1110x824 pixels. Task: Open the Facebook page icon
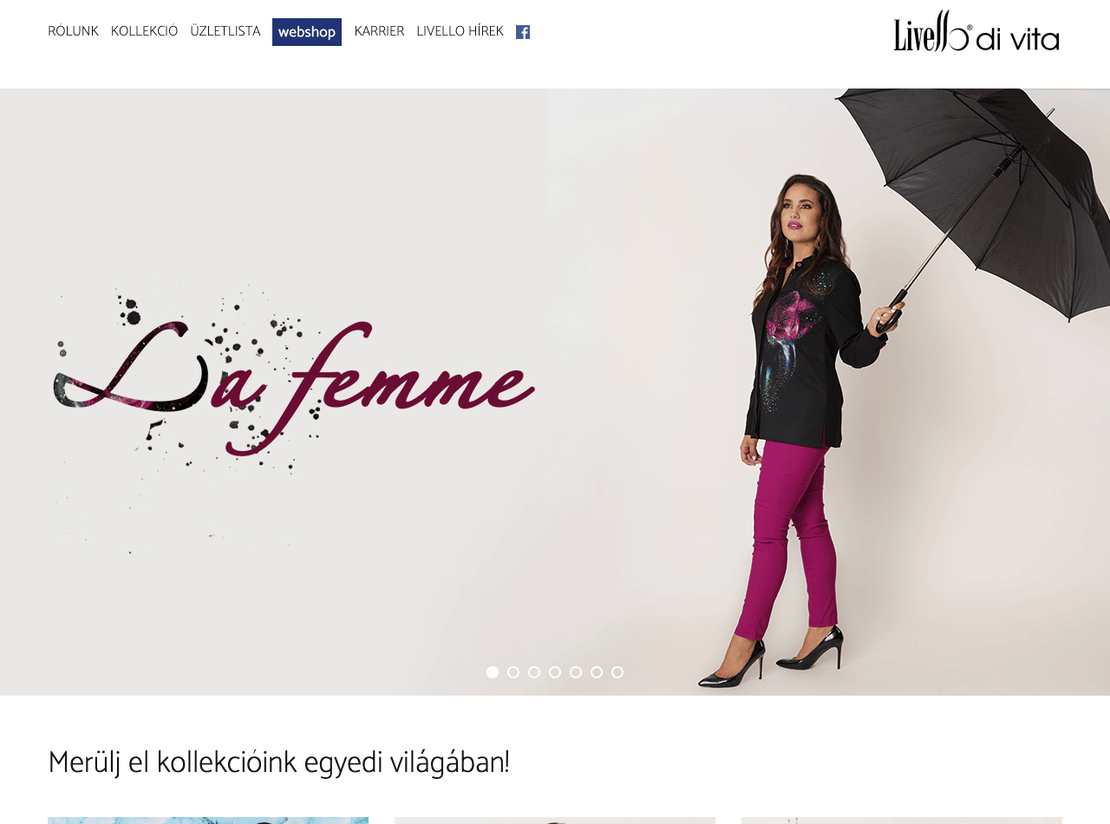(x=523, y=32)
